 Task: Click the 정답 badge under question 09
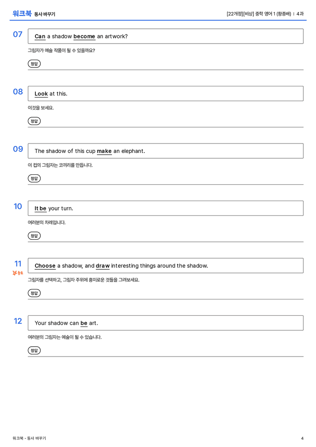point(34,178)
